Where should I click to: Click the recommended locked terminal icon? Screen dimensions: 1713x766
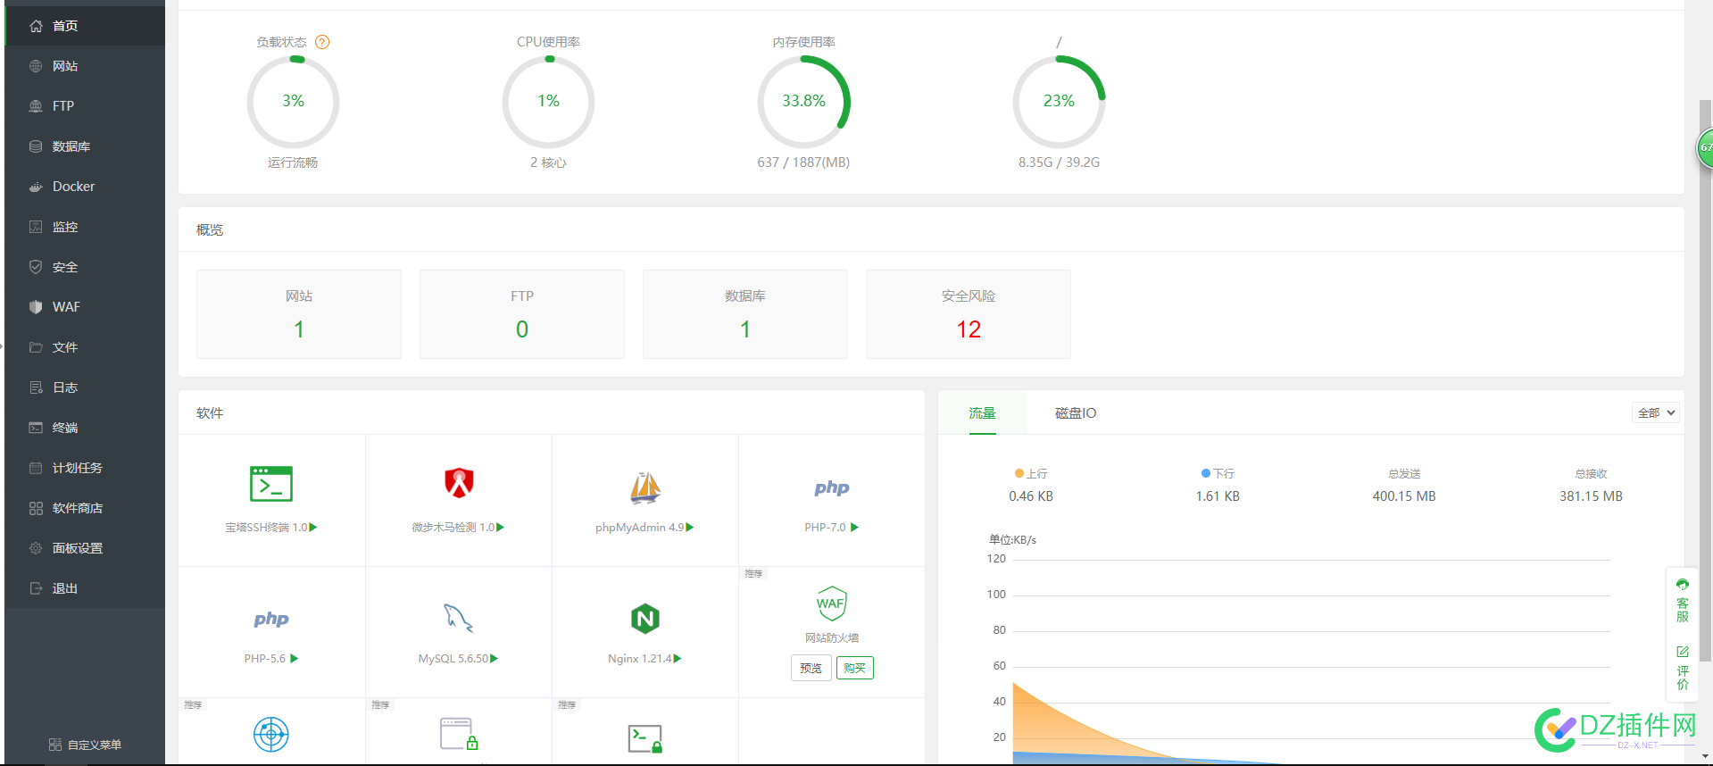tap(645, 738)
